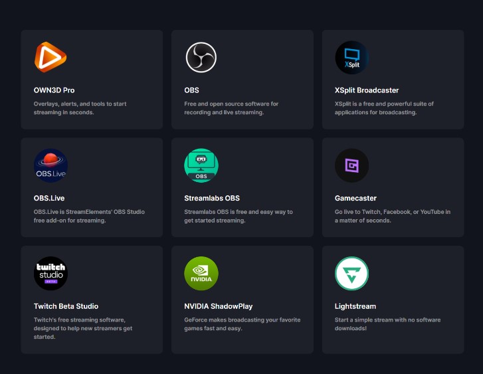Open the Twitch Beta Studio title
483x374 pixels.
click(x=66, y=306)
